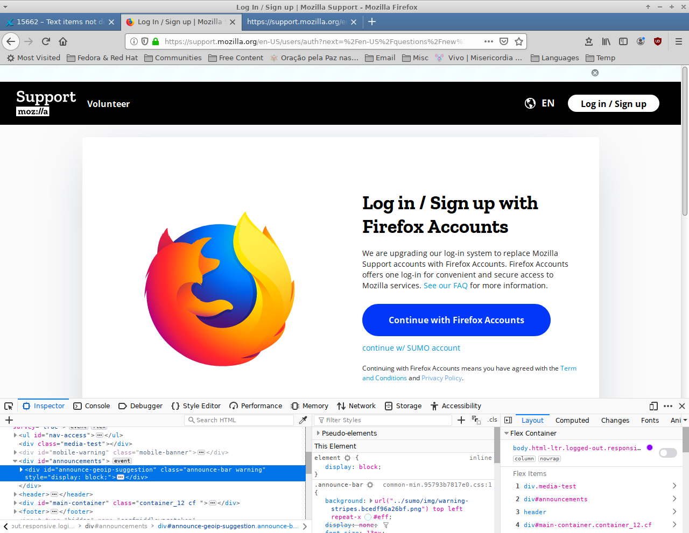Click the Log in / Sign up button
Image resolution: width=689 pixels, height=533 pixels.
click(614, 104)
